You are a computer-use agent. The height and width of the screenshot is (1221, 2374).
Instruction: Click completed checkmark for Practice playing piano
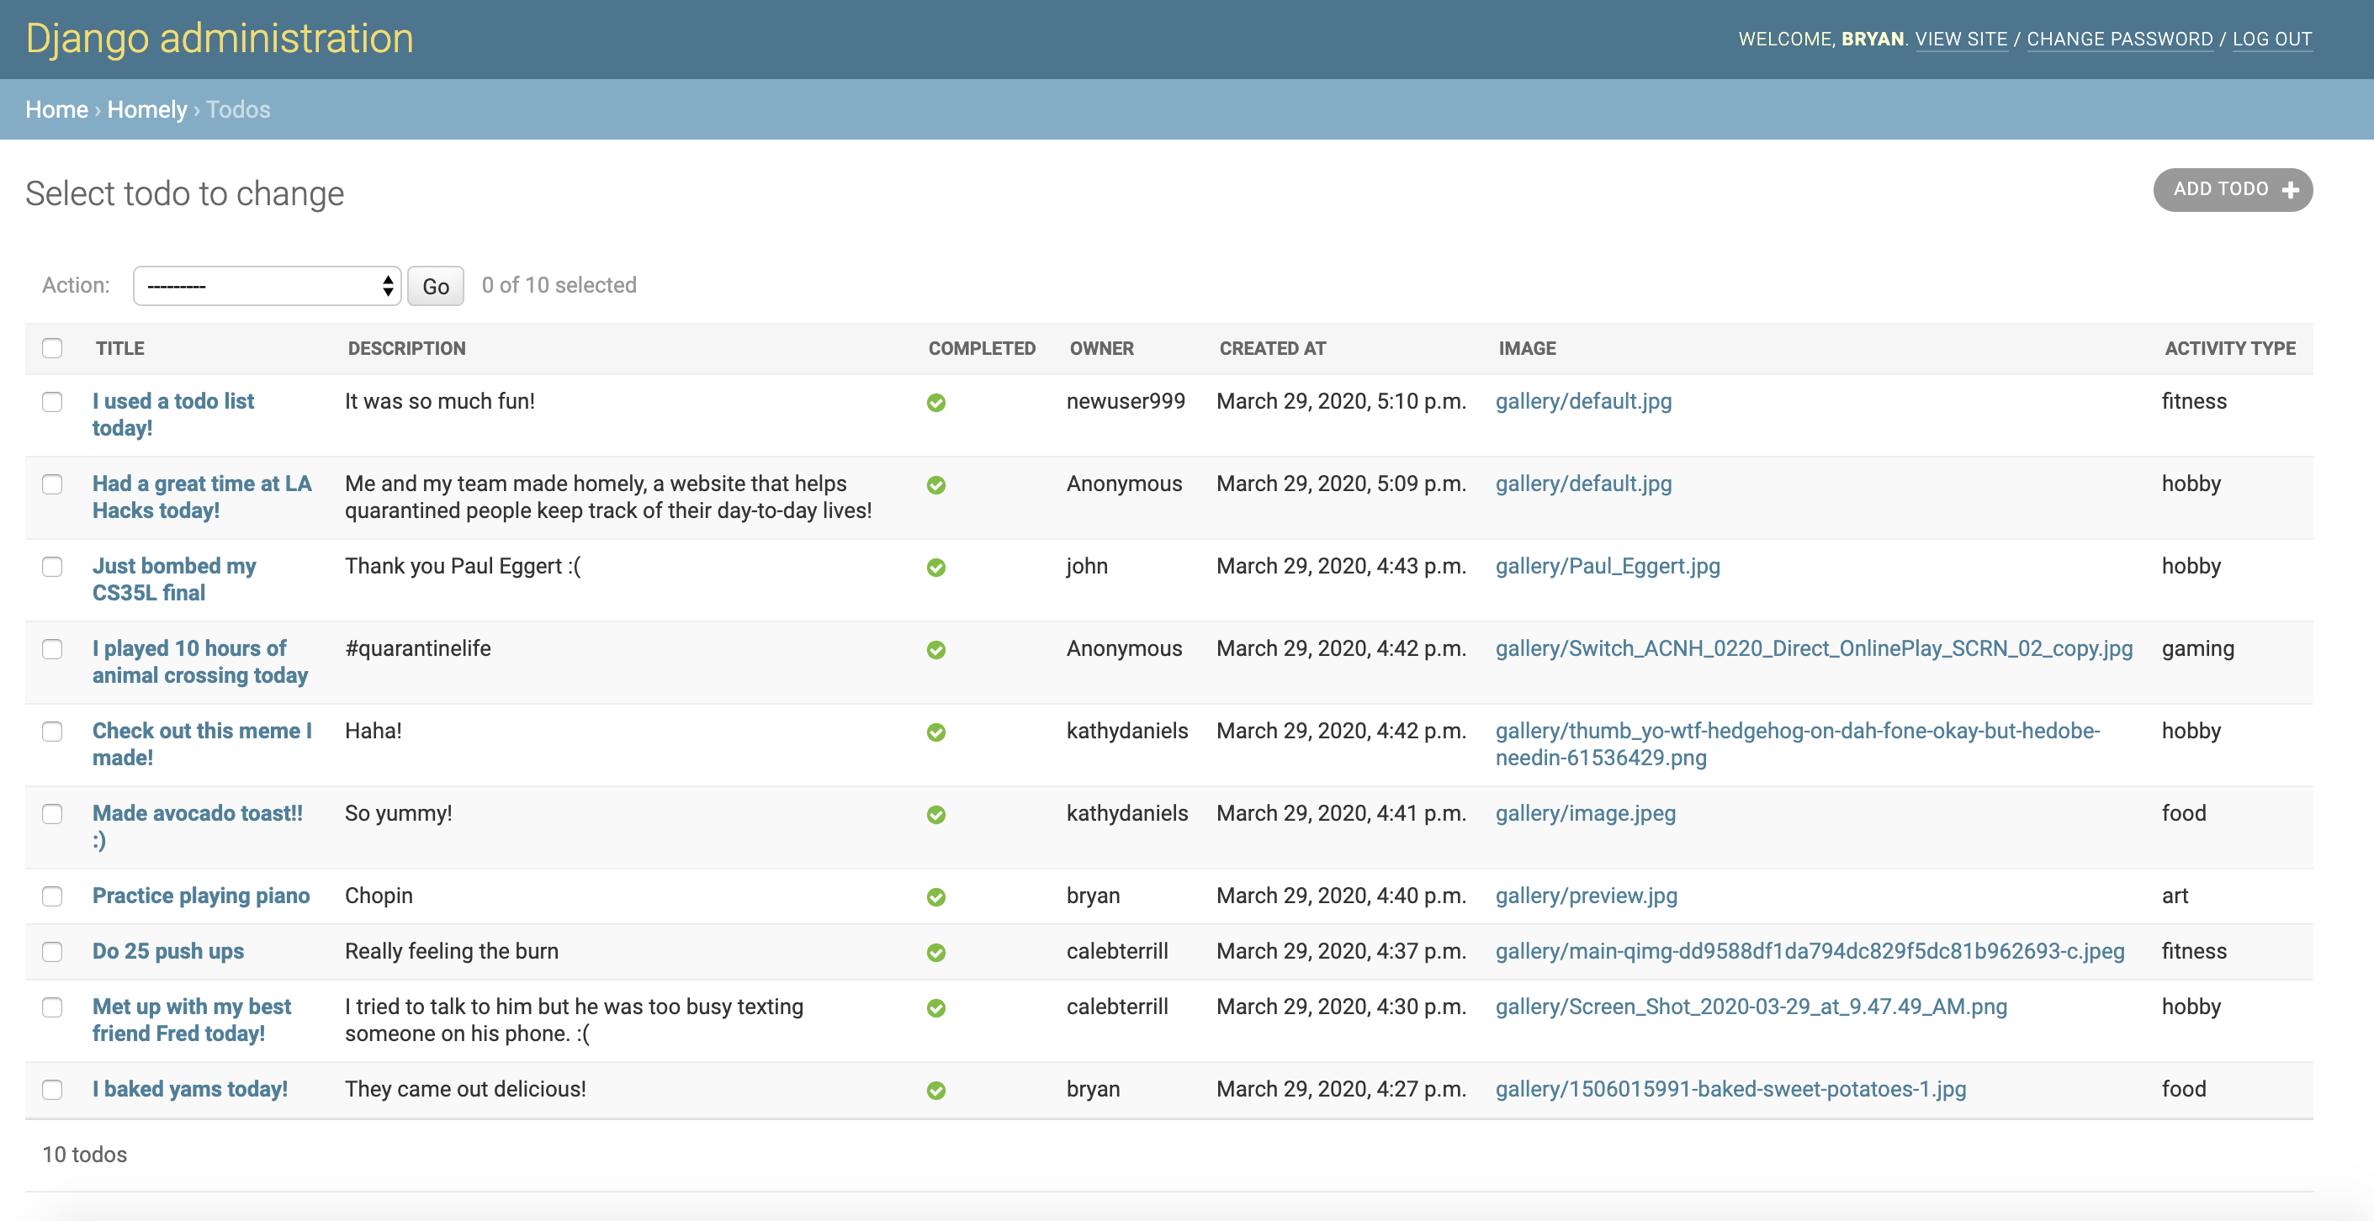[x=935, y=896]
